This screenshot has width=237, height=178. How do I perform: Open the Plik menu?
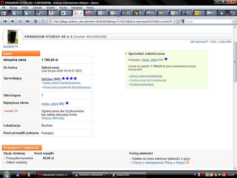[x=4, y=7]
